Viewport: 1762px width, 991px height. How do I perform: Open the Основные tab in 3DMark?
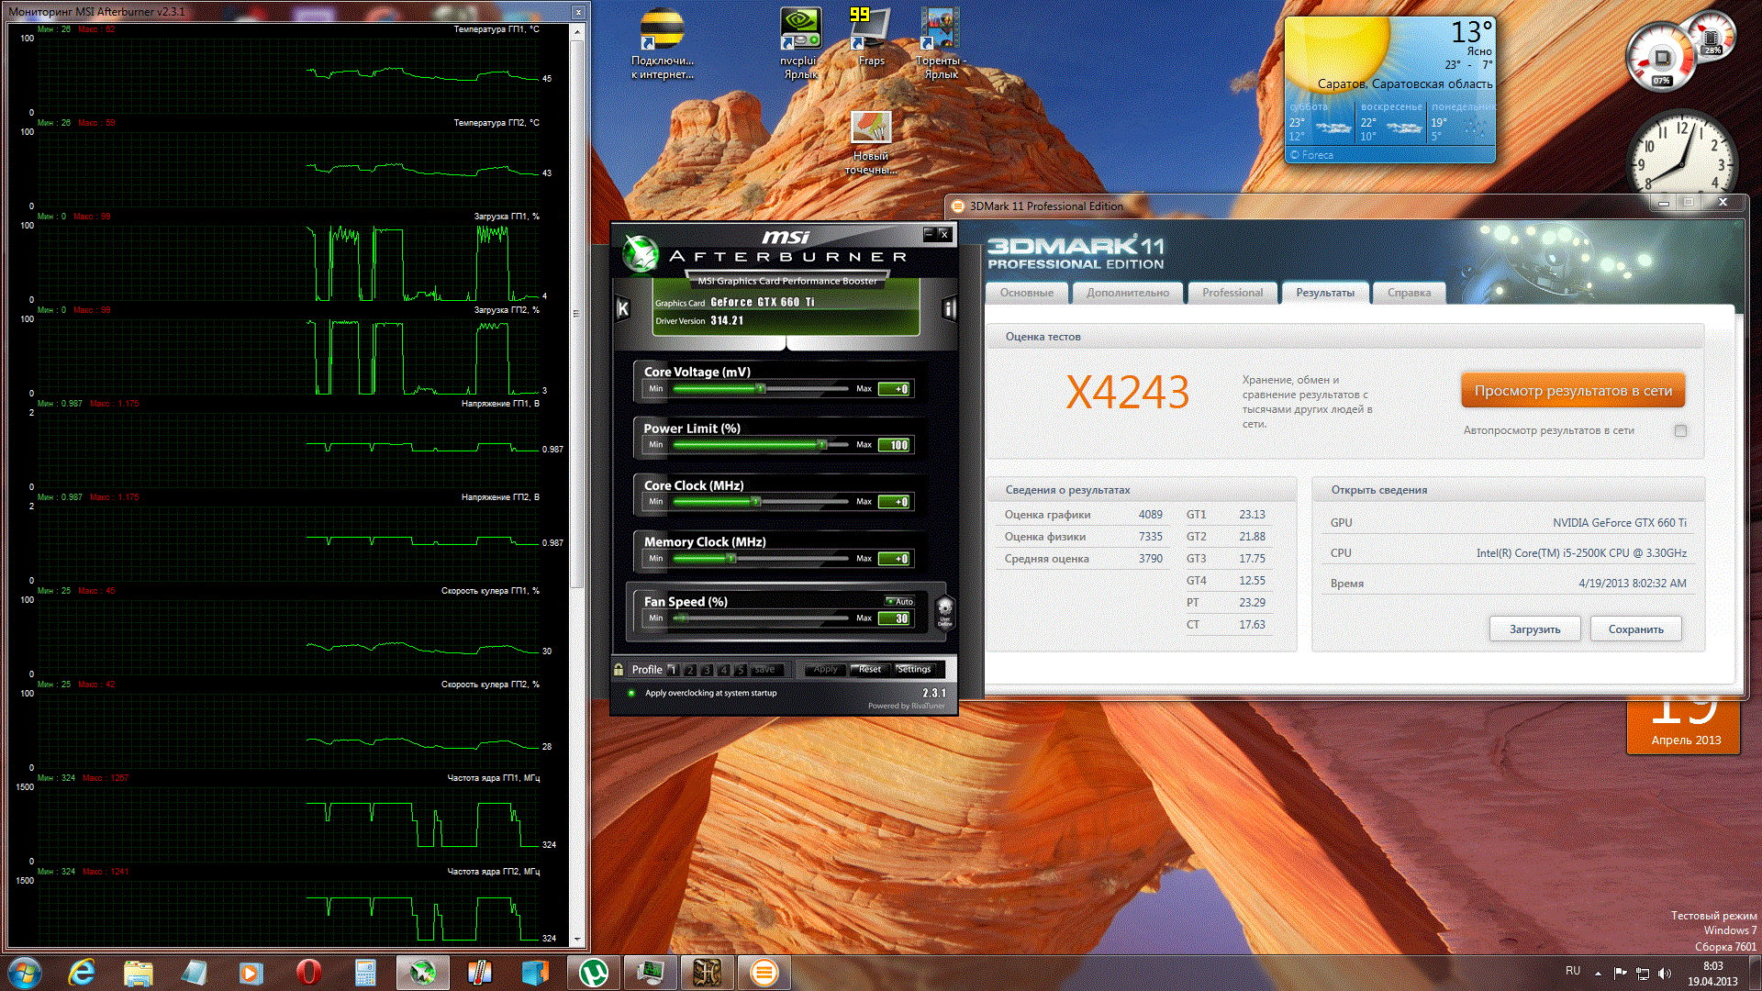[1026, 293]
